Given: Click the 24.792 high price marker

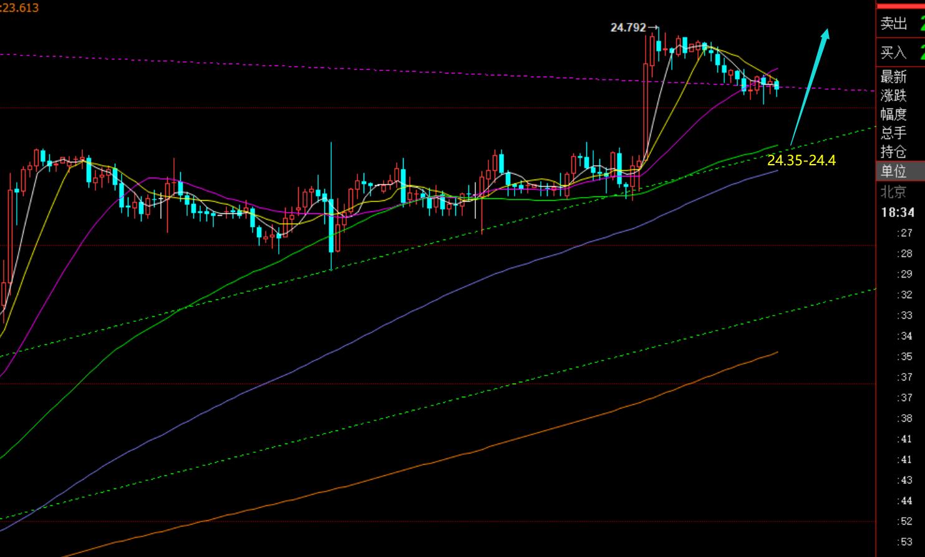Looking at the screenshot, I should tap(629, 27).
